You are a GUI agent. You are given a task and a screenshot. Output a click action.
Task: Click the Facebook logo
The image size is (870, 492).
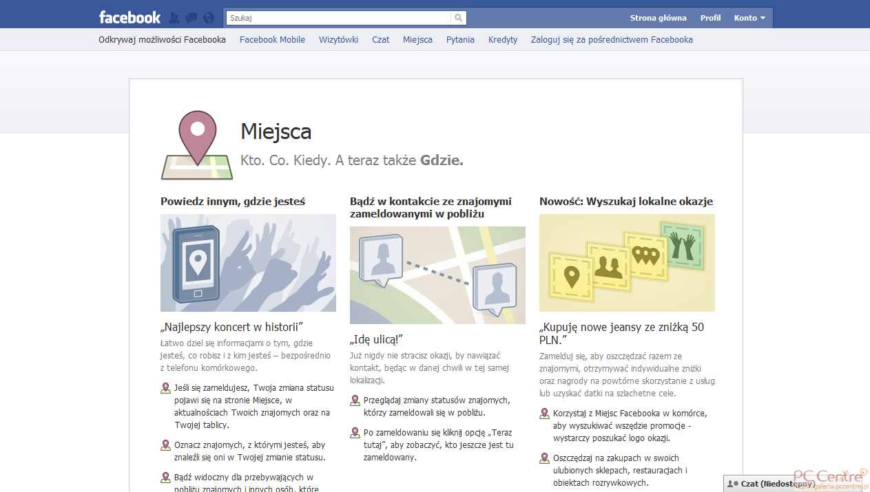(130, 17)
